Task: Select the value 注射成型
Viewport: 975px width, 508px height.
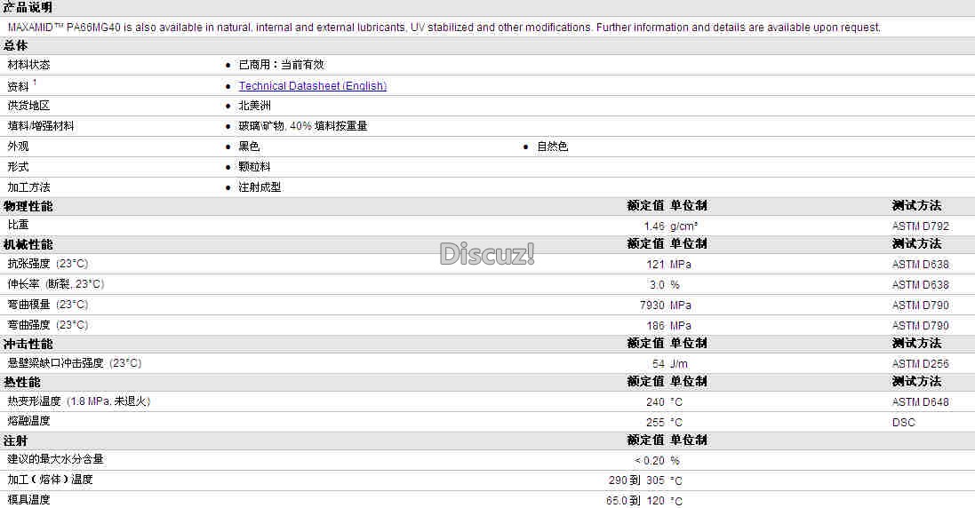Action: tap(260, 187)
